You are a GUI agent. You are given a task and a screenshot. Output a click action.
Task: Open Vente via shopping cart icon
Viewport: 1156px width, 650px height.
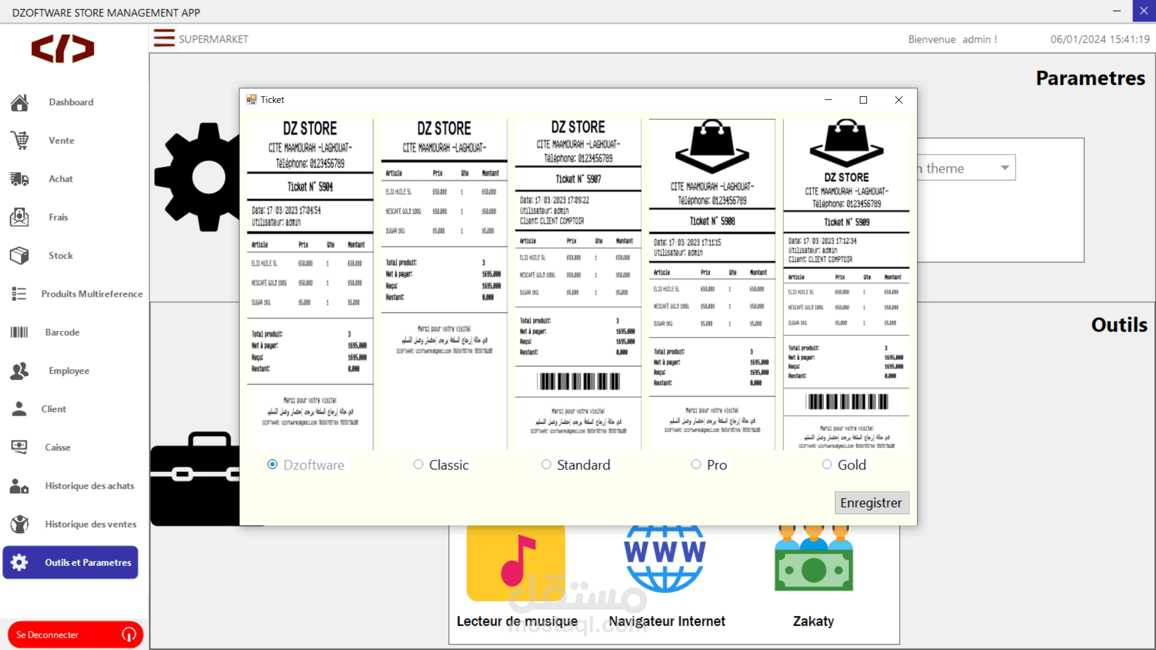point(19,141)
